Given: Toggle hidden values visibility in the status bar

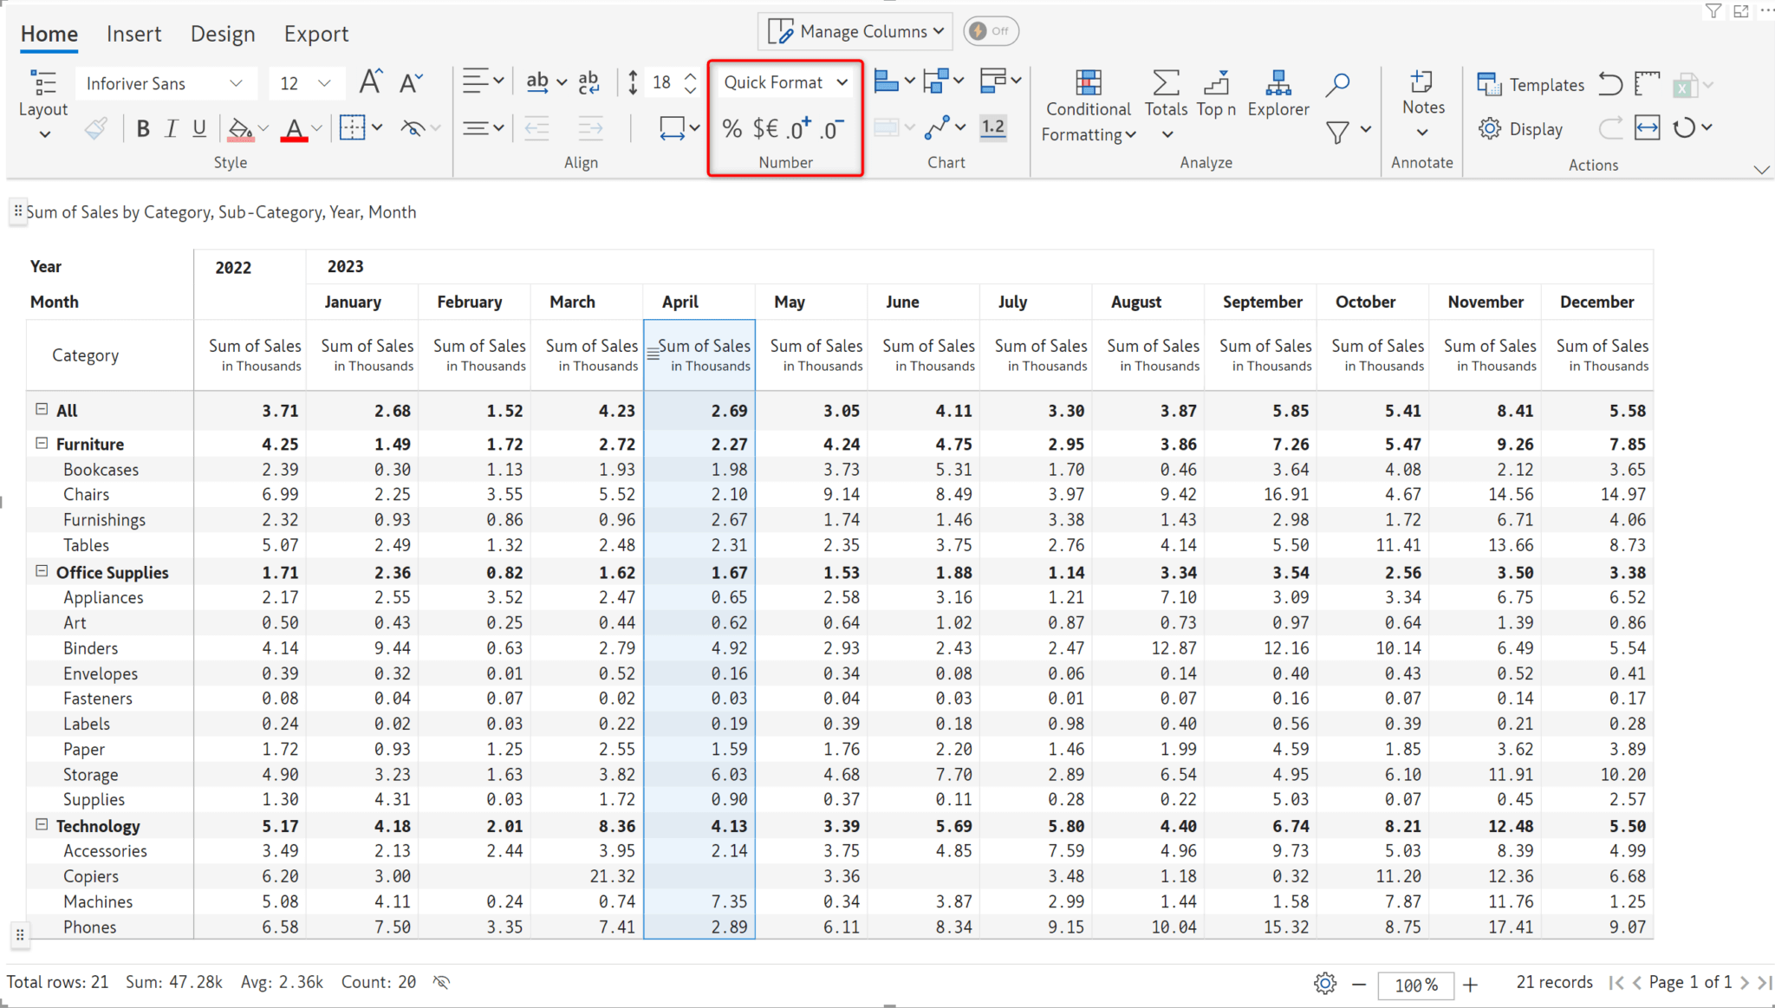Looking at the screenshot, I should tap(440, 982).
